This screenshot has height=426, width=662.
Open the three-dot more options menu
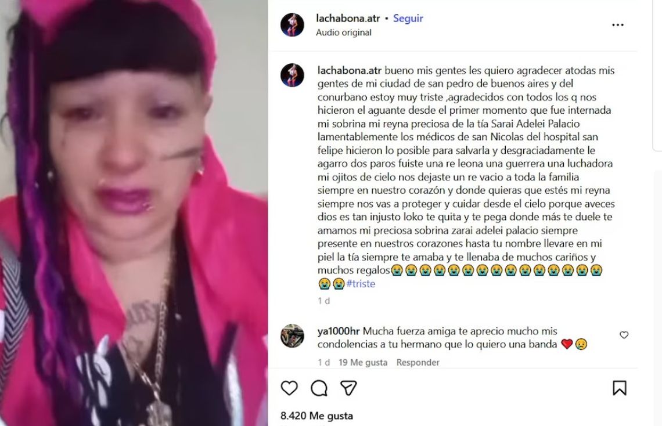tap(618, 25)
